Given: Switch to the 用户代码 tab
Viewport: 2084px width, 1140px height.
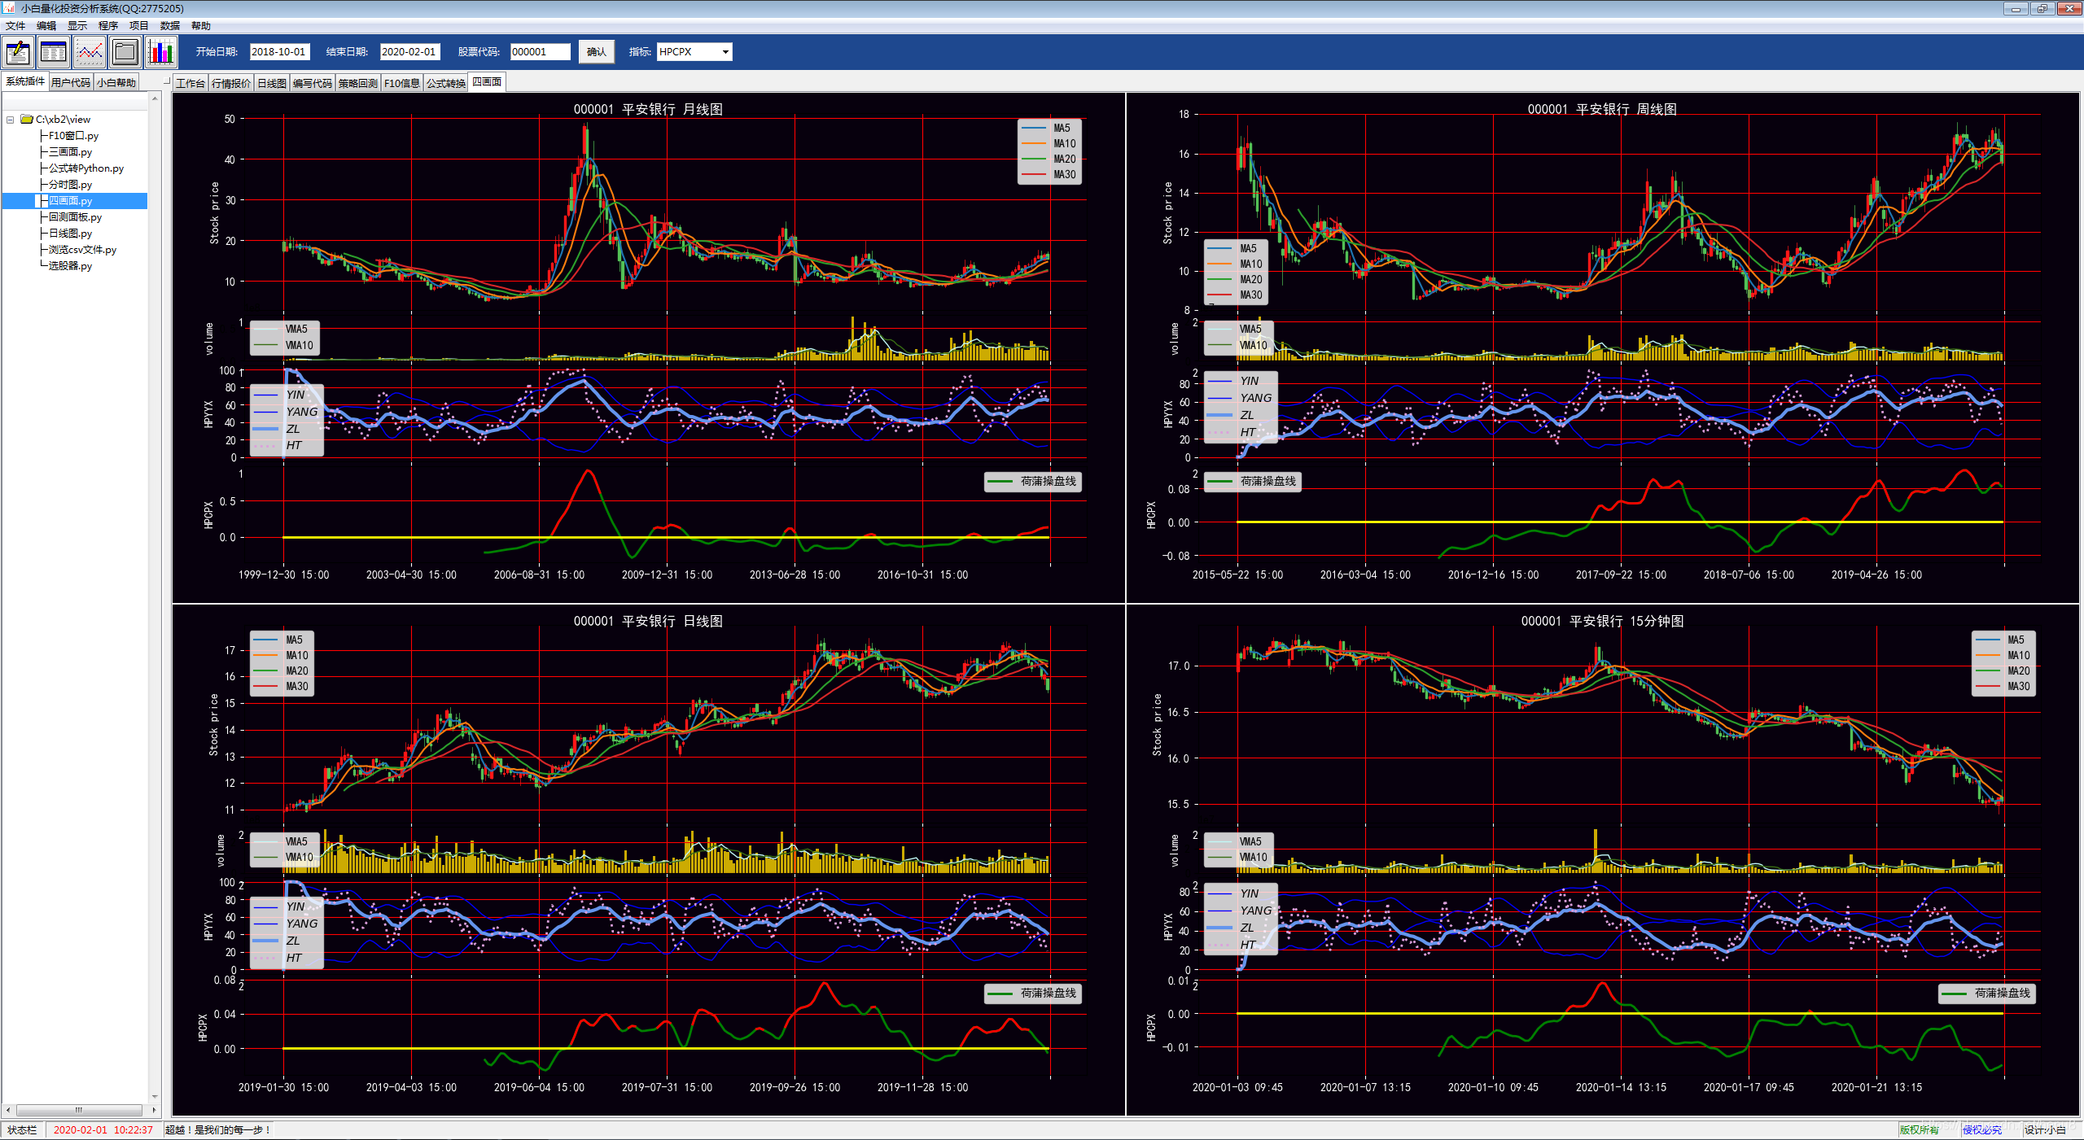Looking at the screenshot, I should (x=71, y=82).
